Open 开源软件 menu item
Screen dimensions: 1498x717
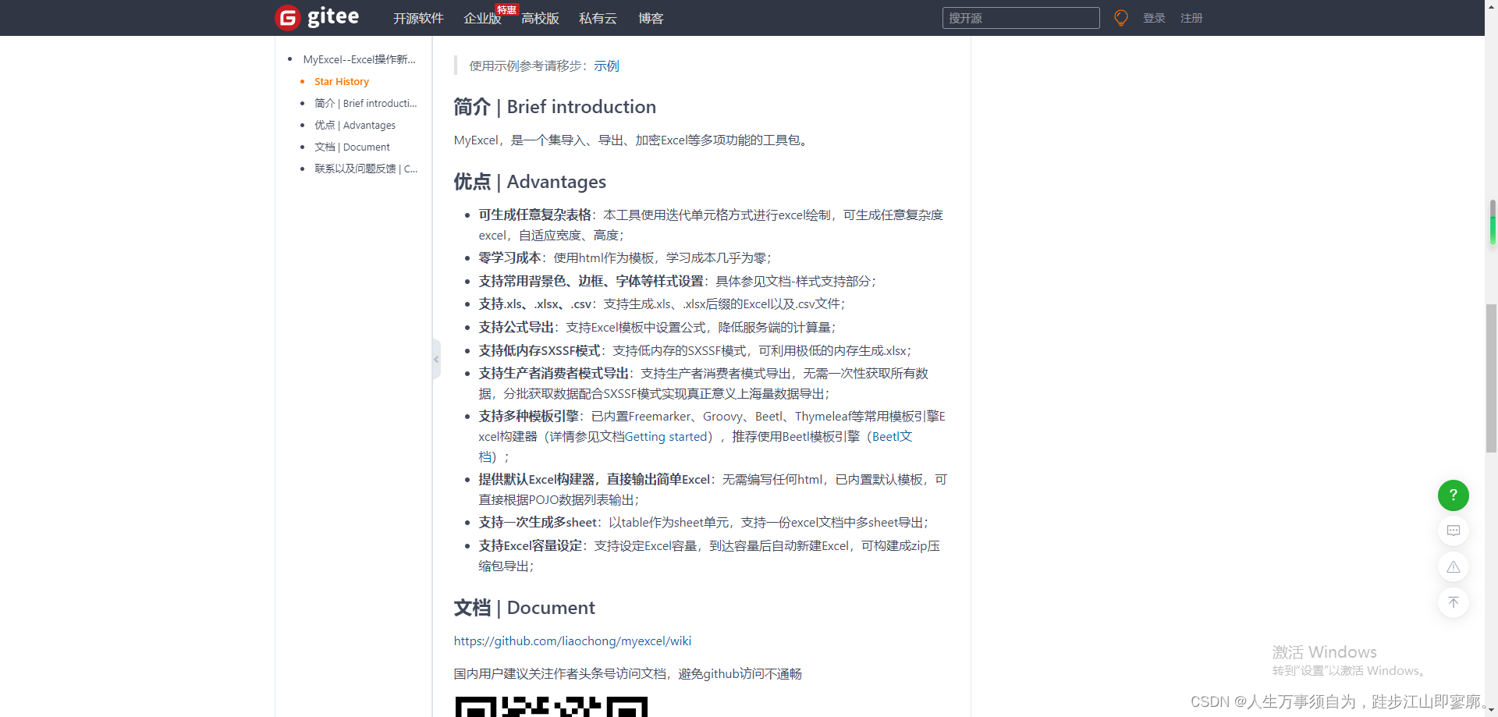418,19
